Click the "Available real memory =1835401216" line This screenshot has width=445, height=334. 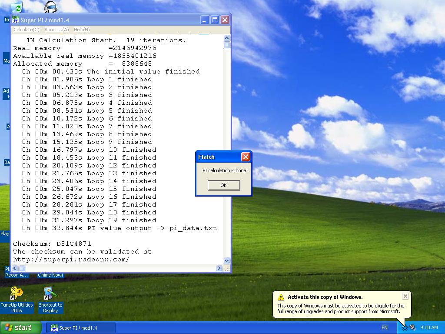click(85, 56)
